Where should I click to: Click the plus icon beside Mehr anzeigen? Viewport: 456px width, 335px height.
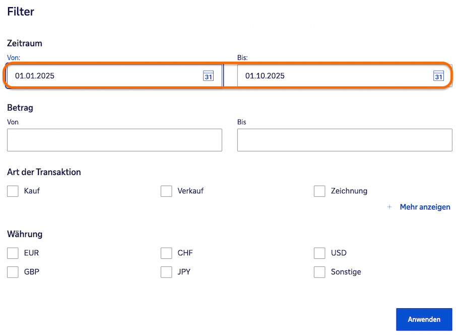pyautogui.click(x=389, y=207)
